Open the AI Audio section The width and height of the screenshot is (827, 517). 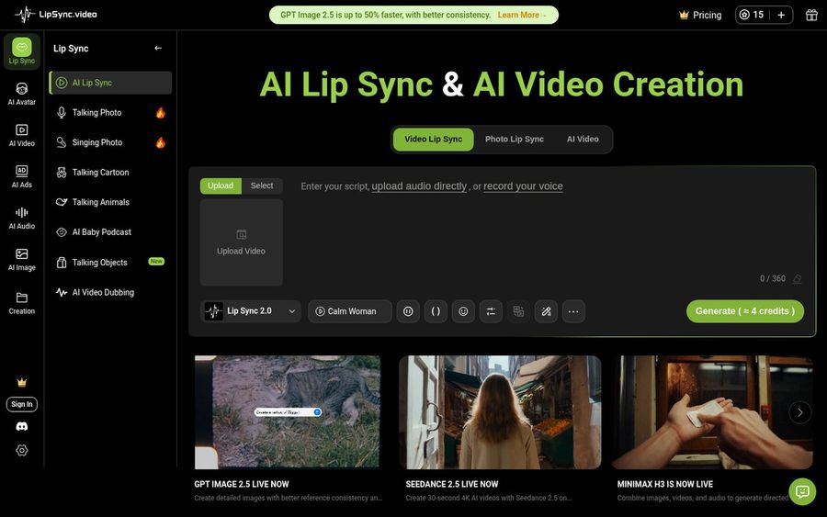click(22, 218)
